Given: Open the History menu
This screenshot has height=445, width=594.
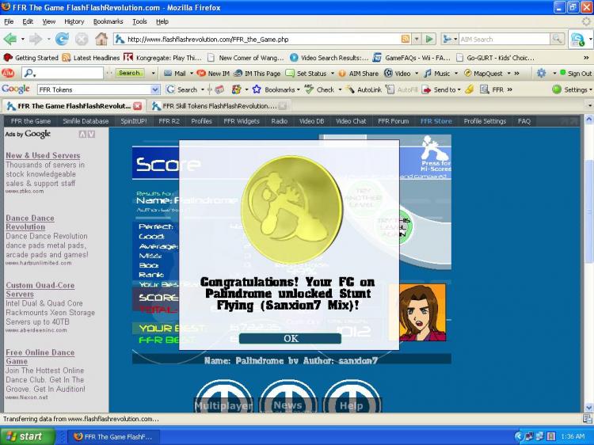Looking at the screenshot, I should (74, 21).
